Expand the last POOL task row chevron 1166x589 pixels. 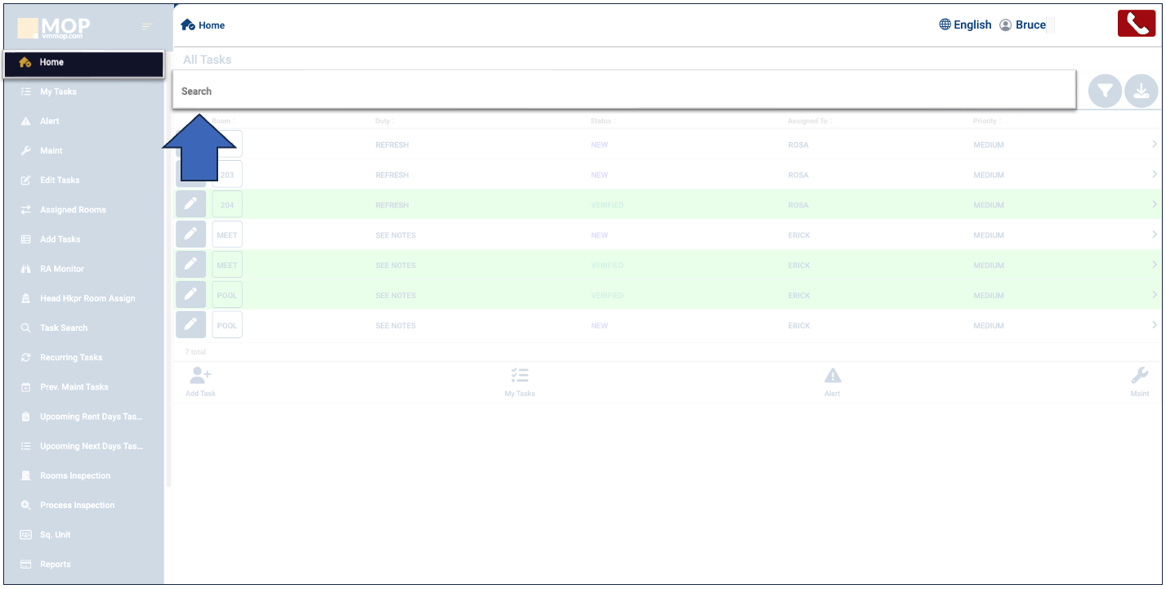point(1154,325)
